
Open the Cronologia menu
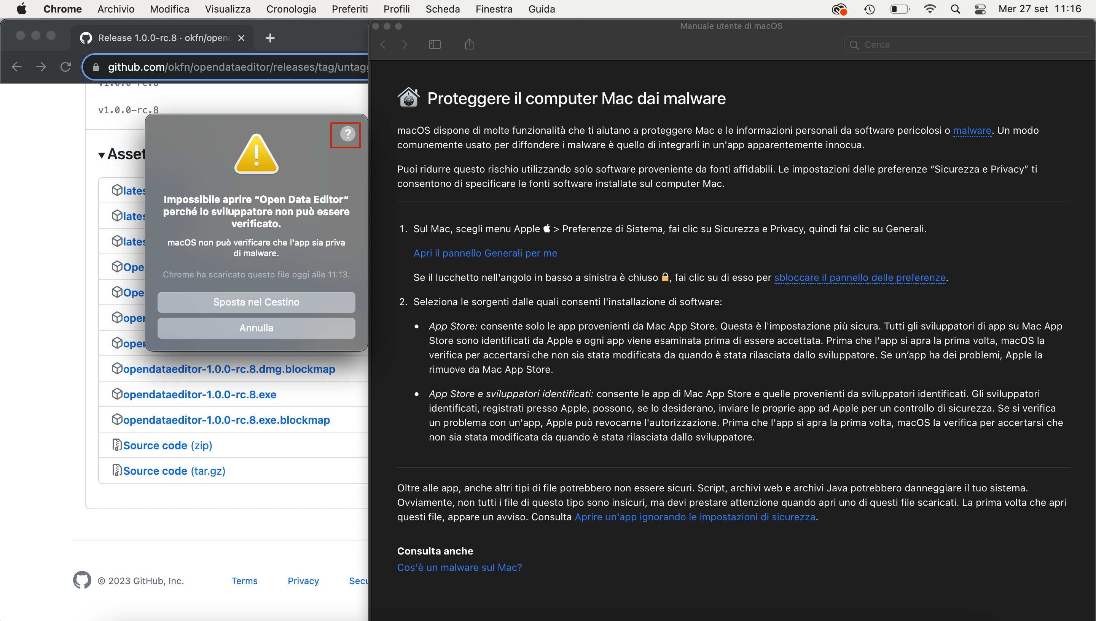coord(291,9)
